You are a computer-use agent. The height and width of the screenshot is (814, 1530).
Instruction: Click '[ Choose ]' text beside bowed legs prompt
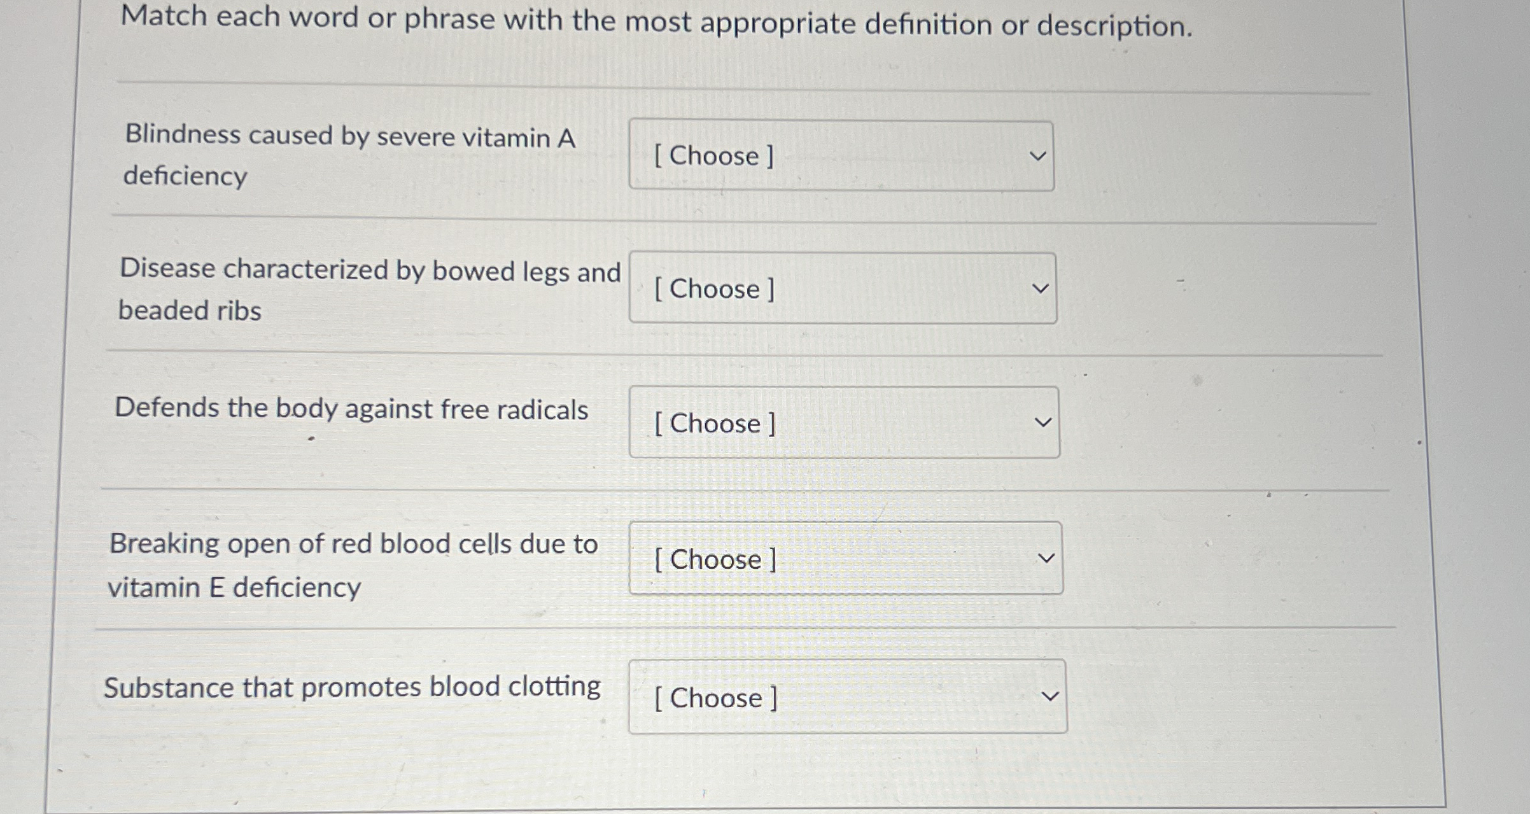[714, 289]
